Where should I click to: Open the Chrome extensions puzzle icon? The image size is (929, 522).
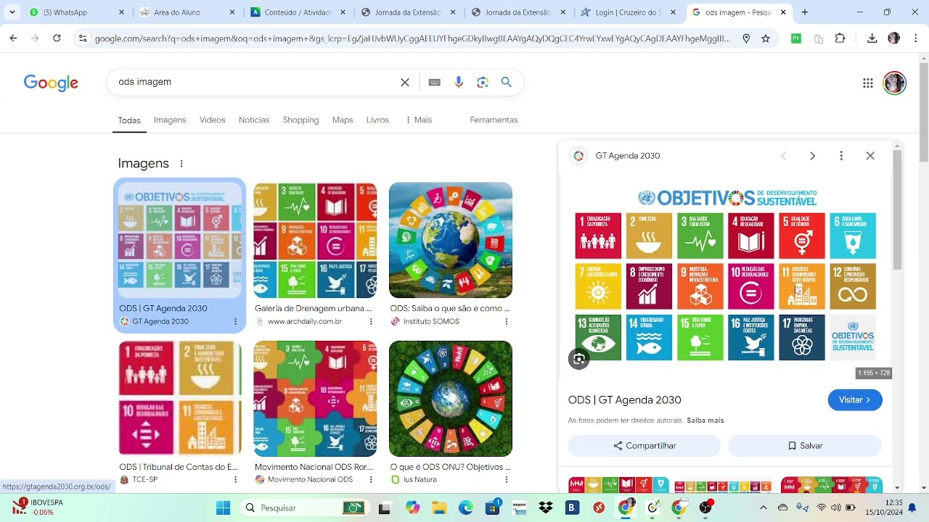[840, 38]
